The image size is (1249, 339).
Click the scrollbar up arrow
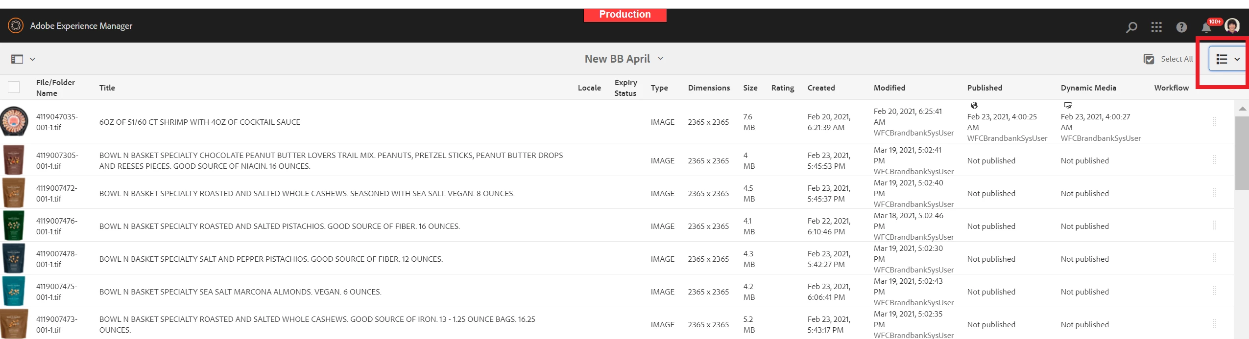(1242, 109)
